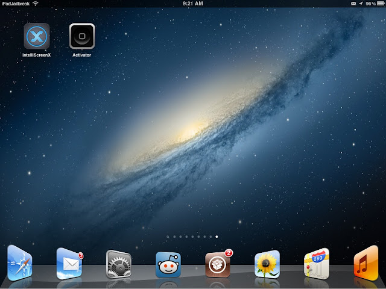Tap the Activator label text
This screenshot has height=289, width=386.
click(x=82, y=55)
